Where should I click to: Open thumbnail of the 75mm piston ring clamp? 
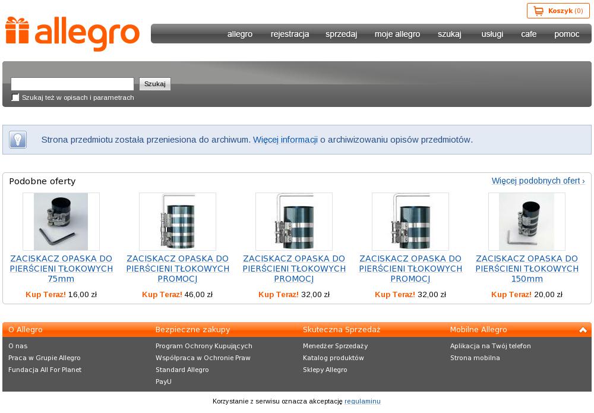coord(61,222)
